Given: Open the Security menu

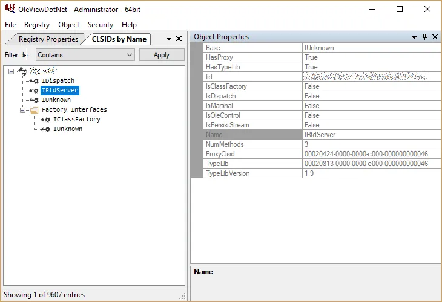Looking at the screenshot, I should (x=100, y=25).
